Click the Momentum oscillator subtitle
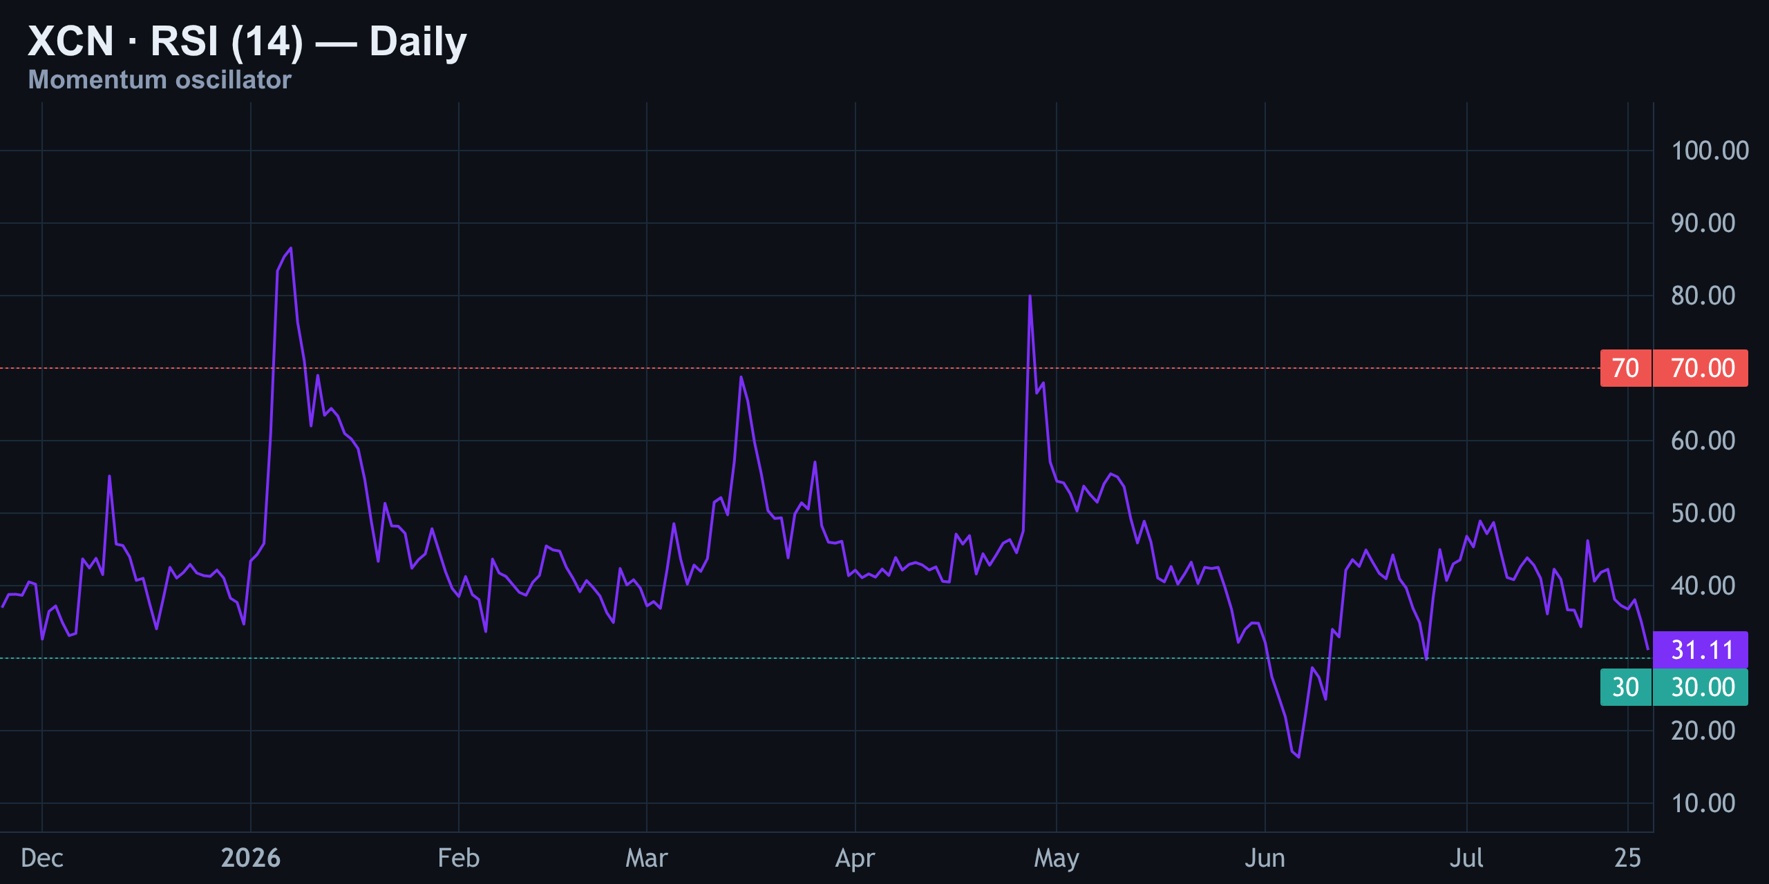This screenshot has width=1769, height=884. coord(160,80)
